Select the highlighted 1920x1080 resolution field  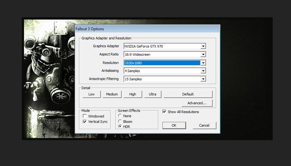tap(165, 63)
